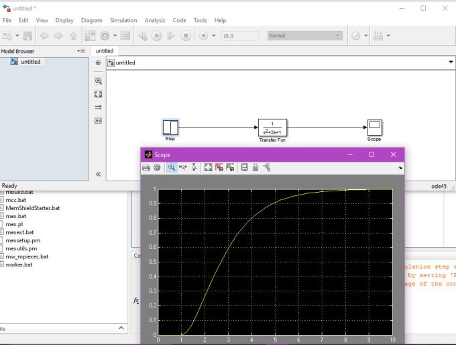The width and height of the screenshot is (456, 345).
Task: Click the Step Forward button
Action: tap(171, 36)
